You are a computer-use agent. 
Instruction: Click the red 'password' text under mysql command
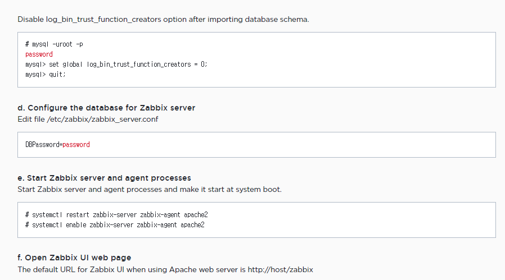39,54
